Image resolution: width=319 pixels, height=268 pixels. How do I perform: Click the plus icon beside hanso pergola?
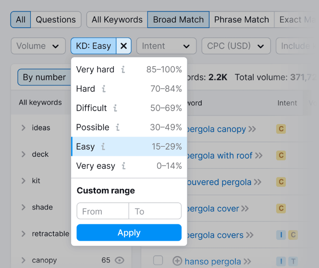pos(177,261)
